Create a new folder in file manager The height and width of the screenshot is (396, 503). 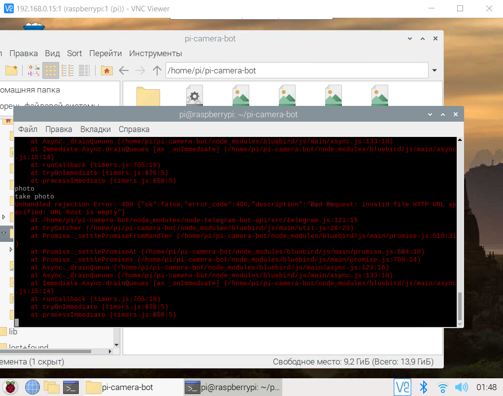coord(11,70)
